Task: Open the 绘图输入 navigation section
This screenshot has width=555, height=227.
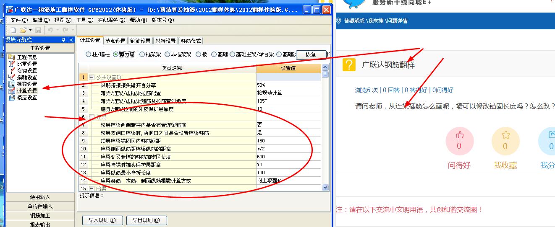Action: pos(40,197)
